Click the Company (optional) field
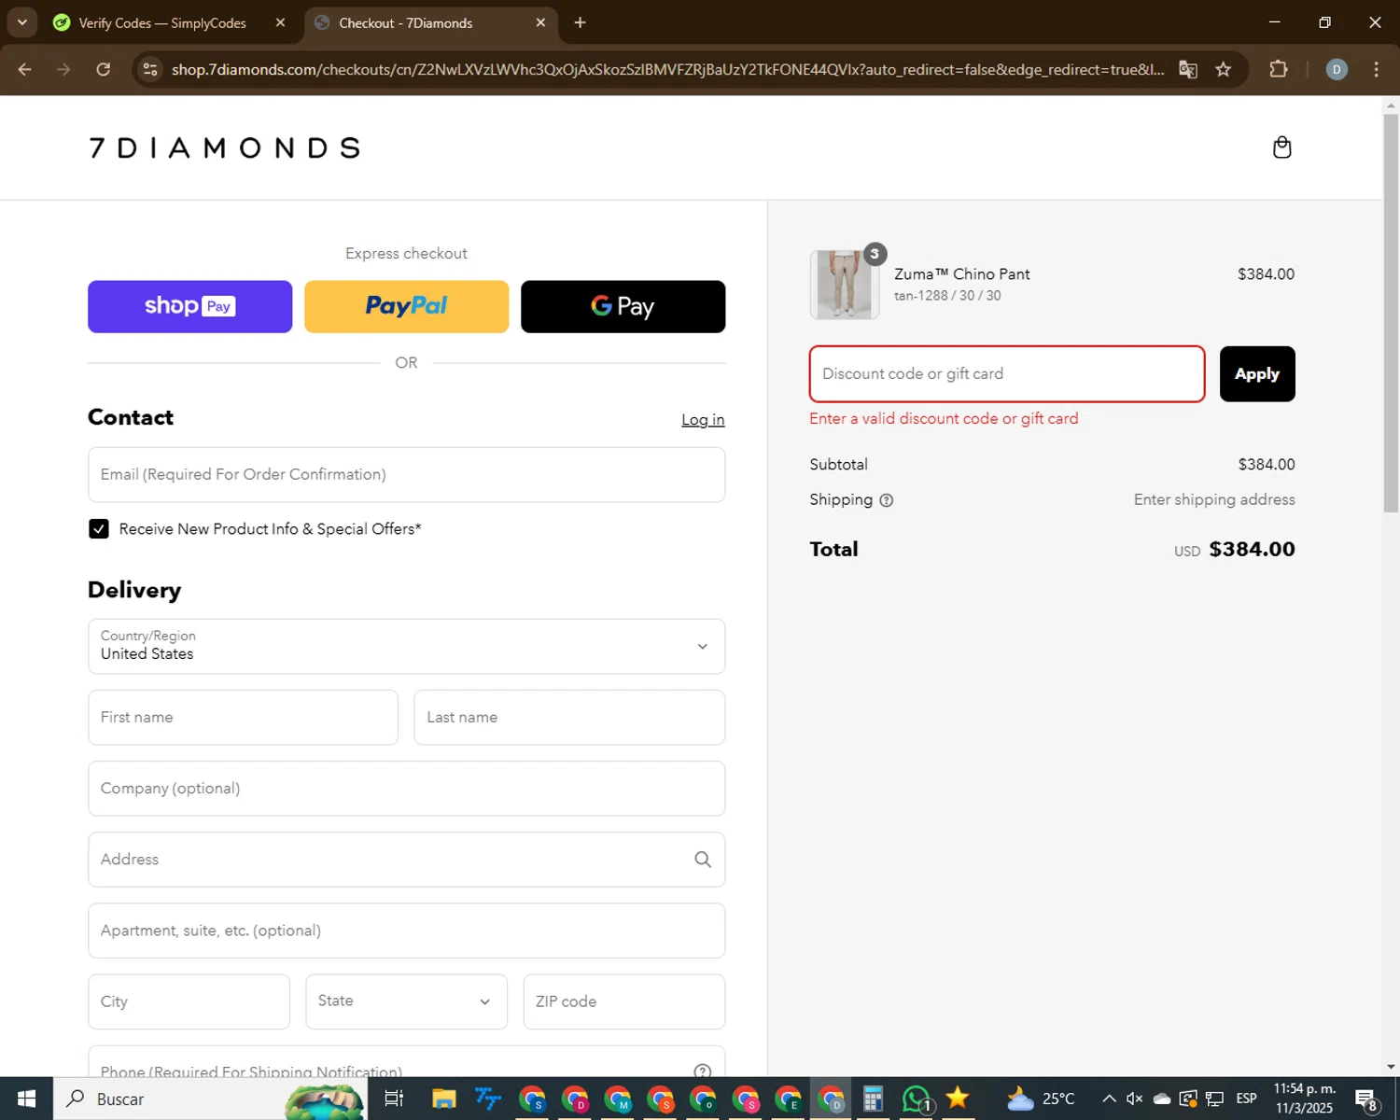The width and height of the screenshot is (1400, 1120). [x=406, y=788]
